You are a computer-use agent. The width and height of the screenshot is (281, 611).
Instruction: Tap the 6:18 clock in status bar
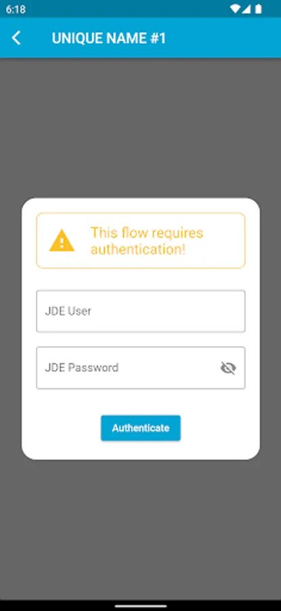click(16, 9)
